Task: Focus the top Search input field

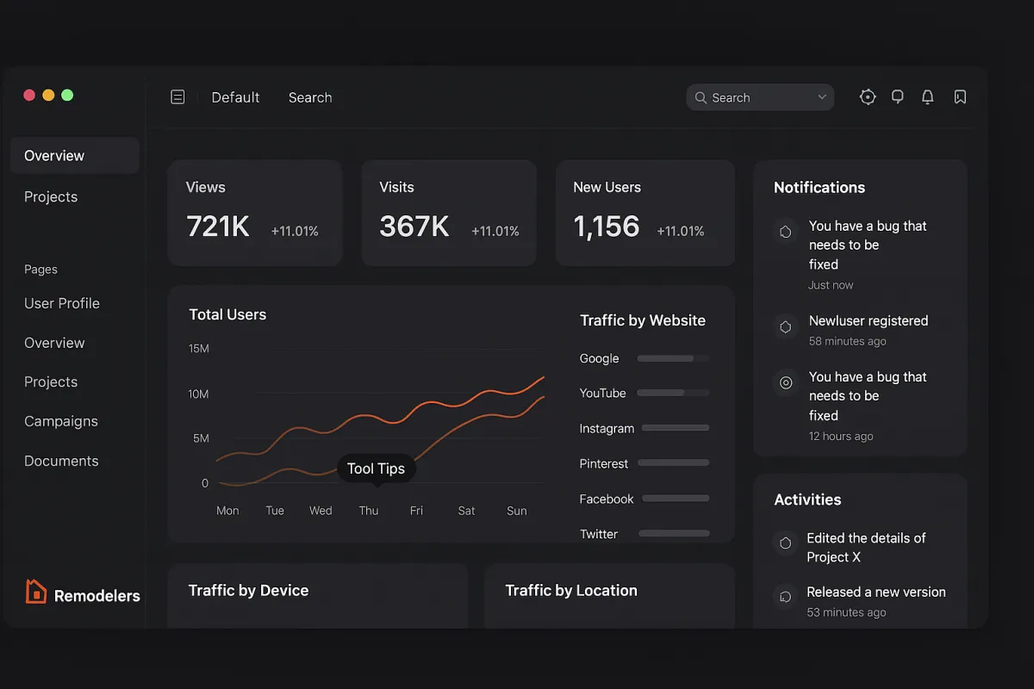Action: click(x=760, y=97)
